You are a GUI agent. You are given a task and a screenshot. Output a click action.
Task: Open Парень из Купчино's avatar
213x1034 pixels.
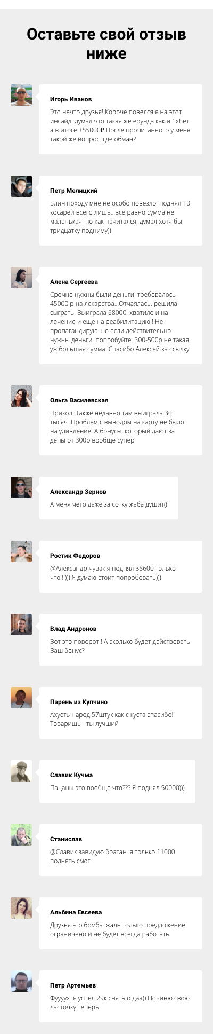[x=21, y=697]
